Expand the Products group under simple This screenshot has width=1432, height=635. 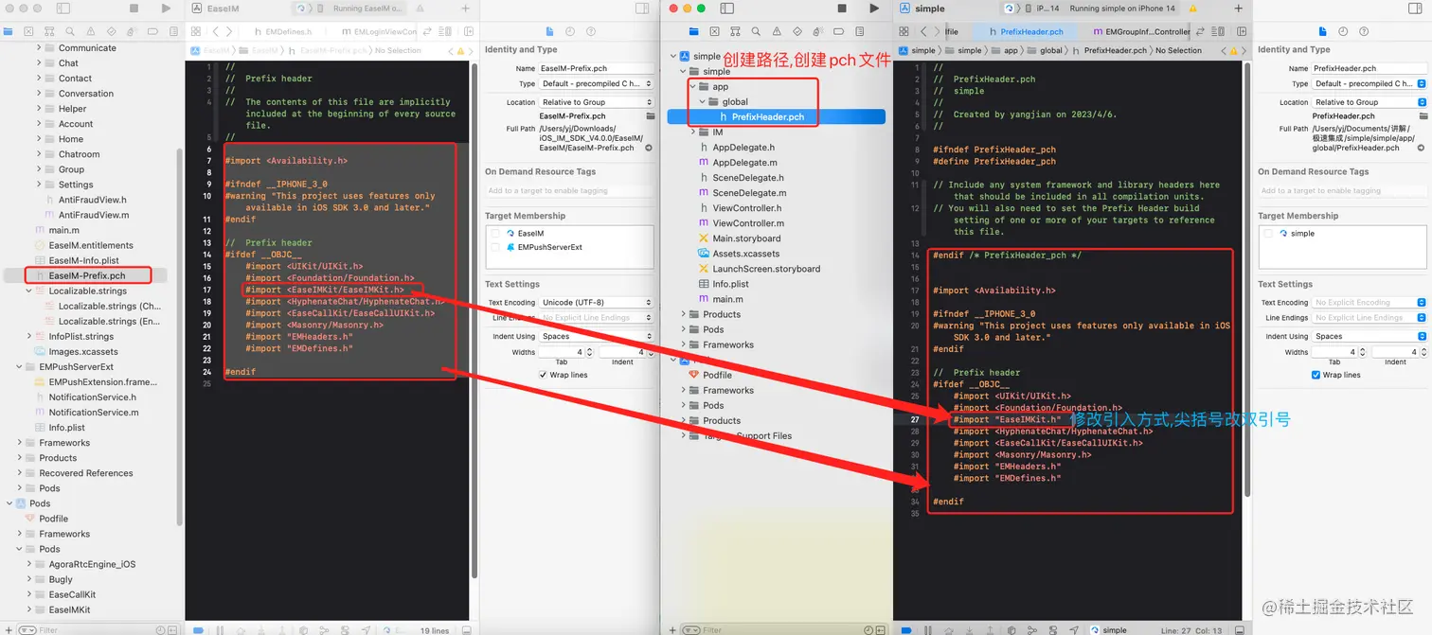coord(684,314)
